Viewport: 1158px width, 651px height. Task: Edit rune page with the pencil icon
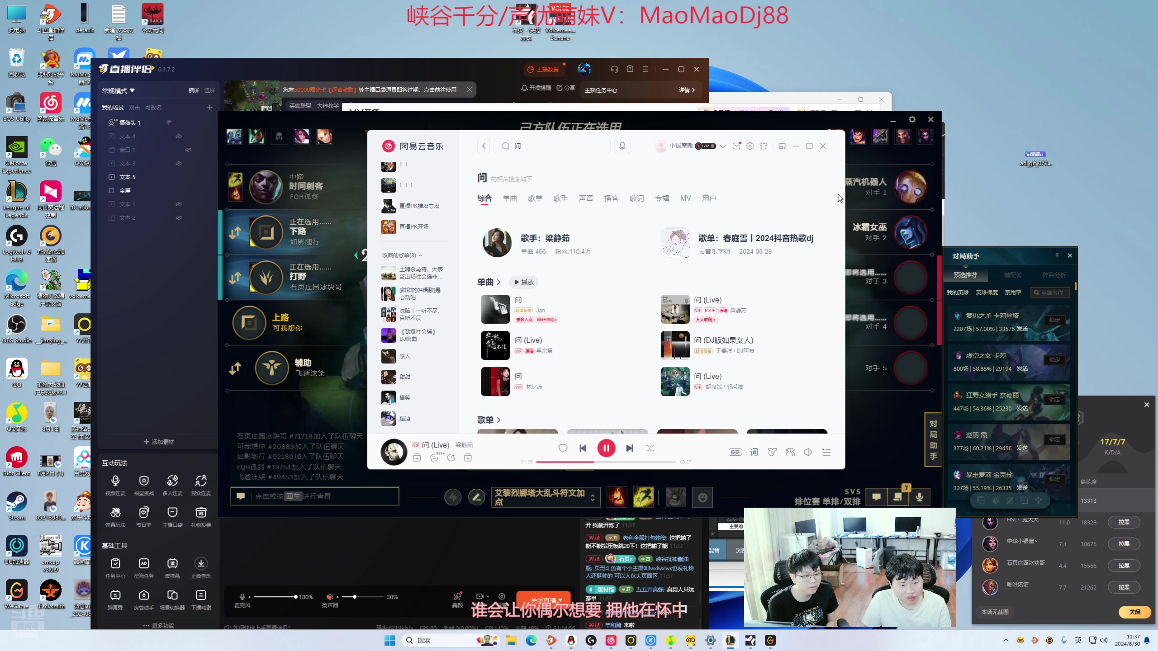tap(476, 497)
